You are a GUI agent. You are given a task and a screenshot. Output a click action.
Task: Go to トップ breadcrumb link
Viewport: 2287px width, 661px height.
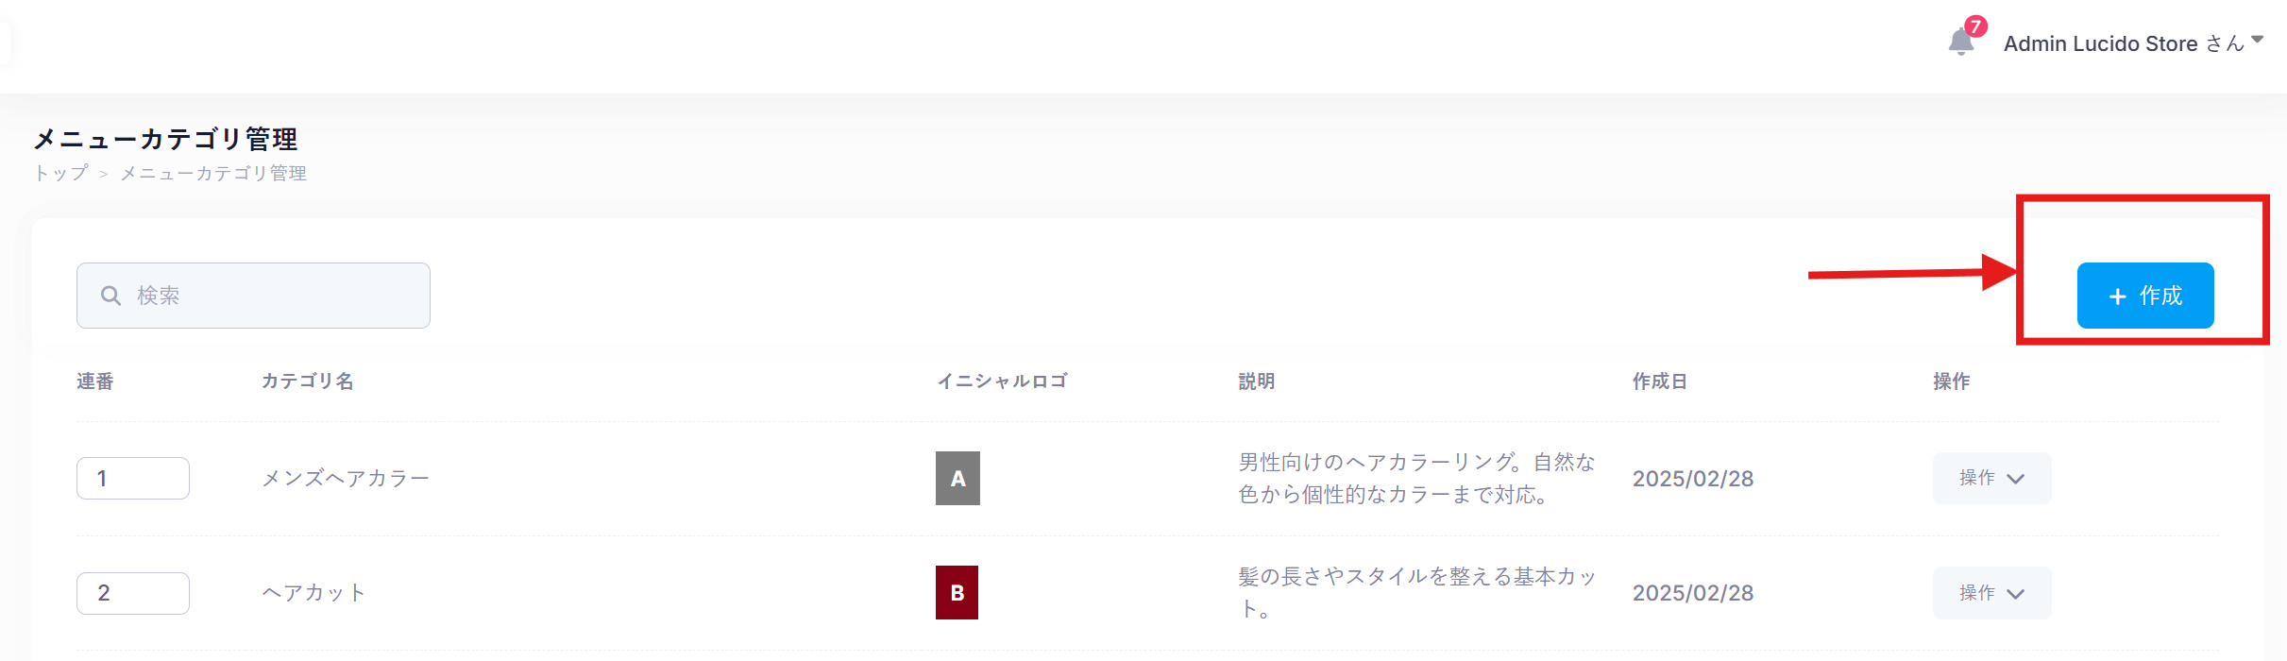click(61, 174)
